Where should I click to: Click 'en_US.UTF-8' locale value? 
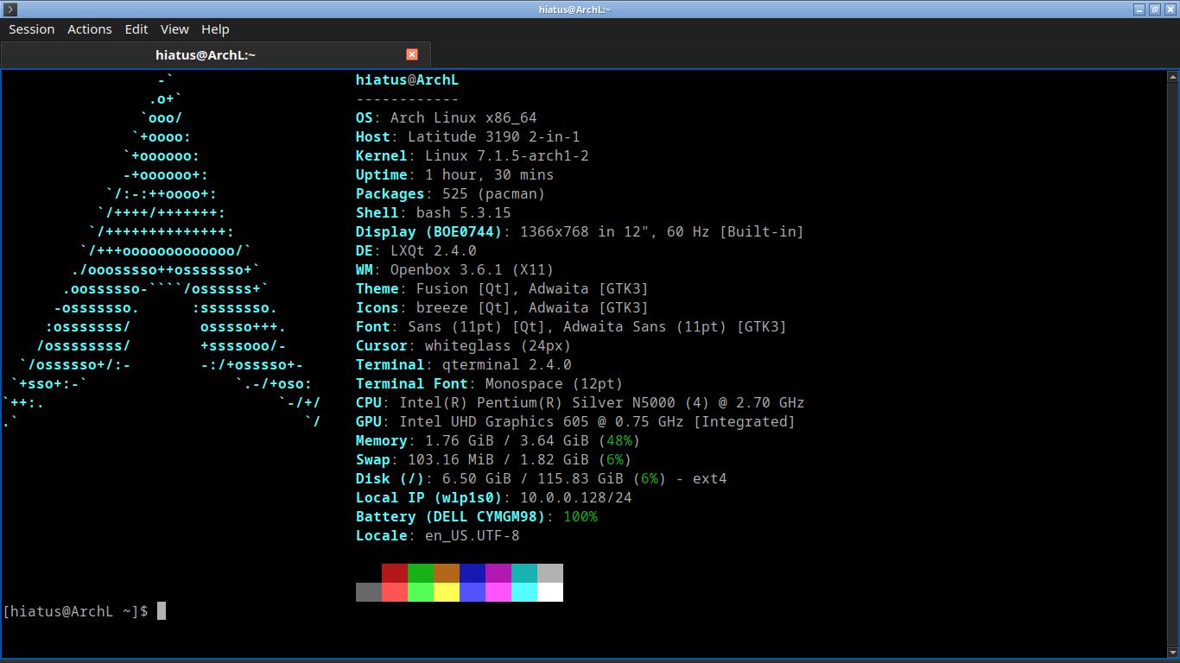coord(473,536)
